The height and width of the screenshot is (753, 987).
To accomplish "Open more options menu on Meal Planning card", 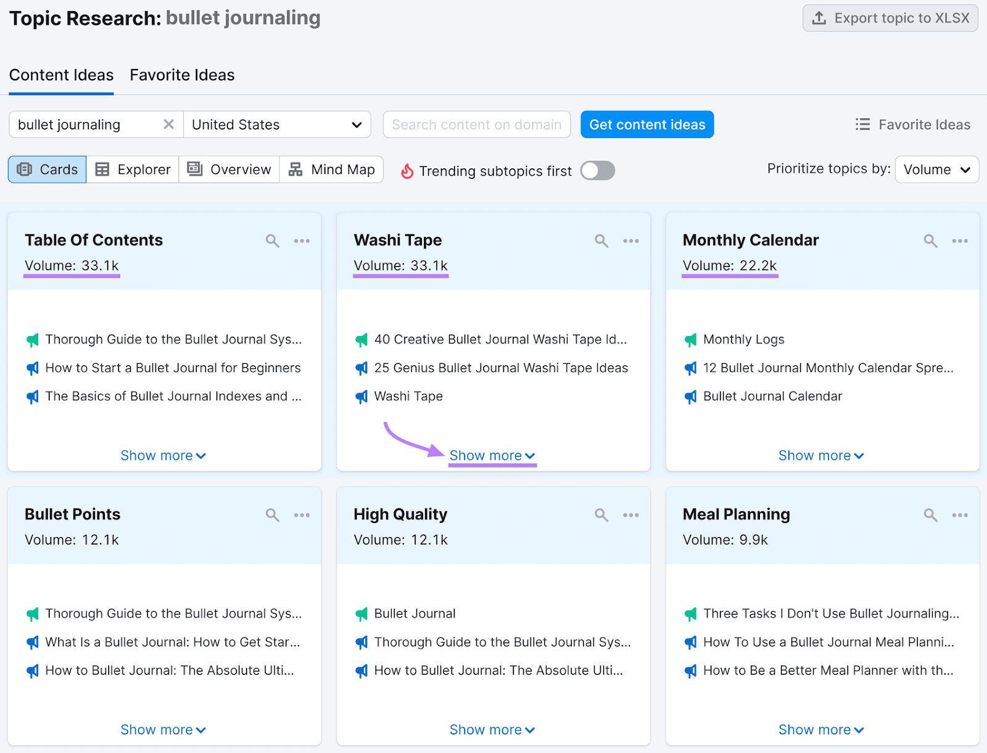I will [x=959, y=515].
